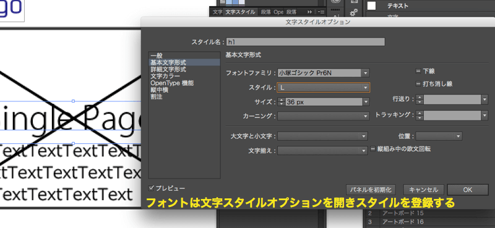The height and width of the screenshot is (228, 495).
Task: Click the サイズ size stepper arrows
Action: tap(282, 102)
